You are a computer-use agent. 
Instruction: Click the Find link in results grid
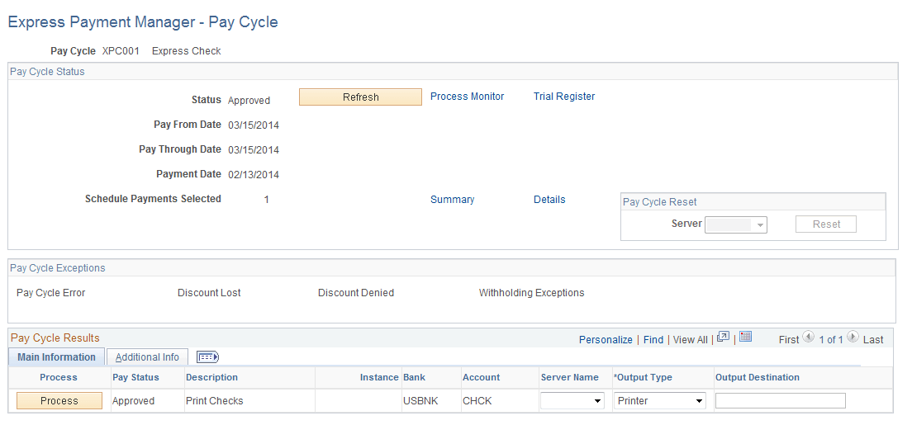point(653,339)
